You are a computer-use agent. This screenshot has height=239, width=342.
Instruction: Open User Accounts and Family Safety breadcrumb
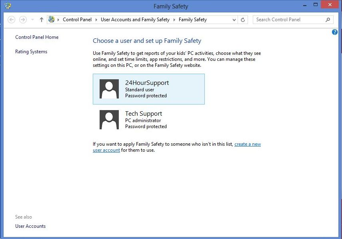pos(135,20)
